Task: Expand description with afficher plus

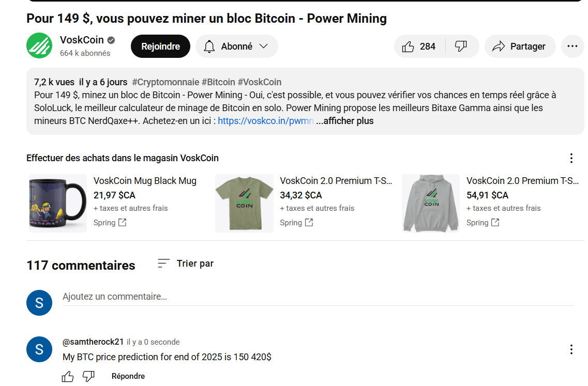Action: (344, 121)
